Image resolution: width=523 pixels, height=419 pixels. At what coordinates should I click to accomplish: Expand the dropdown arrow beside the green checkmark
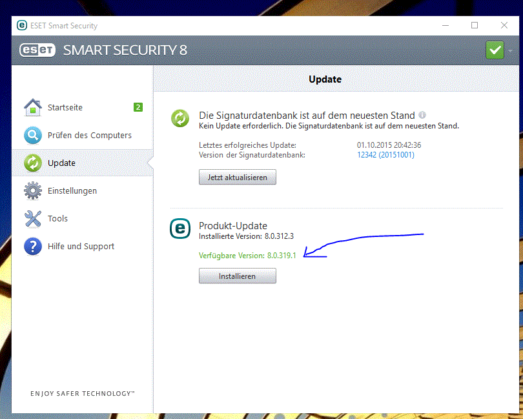(x=510, y=50)
